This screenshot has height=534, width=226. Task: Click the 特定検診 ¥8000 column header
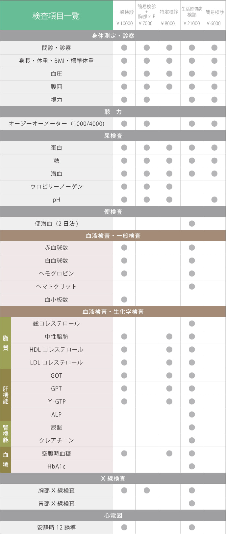tap(169, 16)
